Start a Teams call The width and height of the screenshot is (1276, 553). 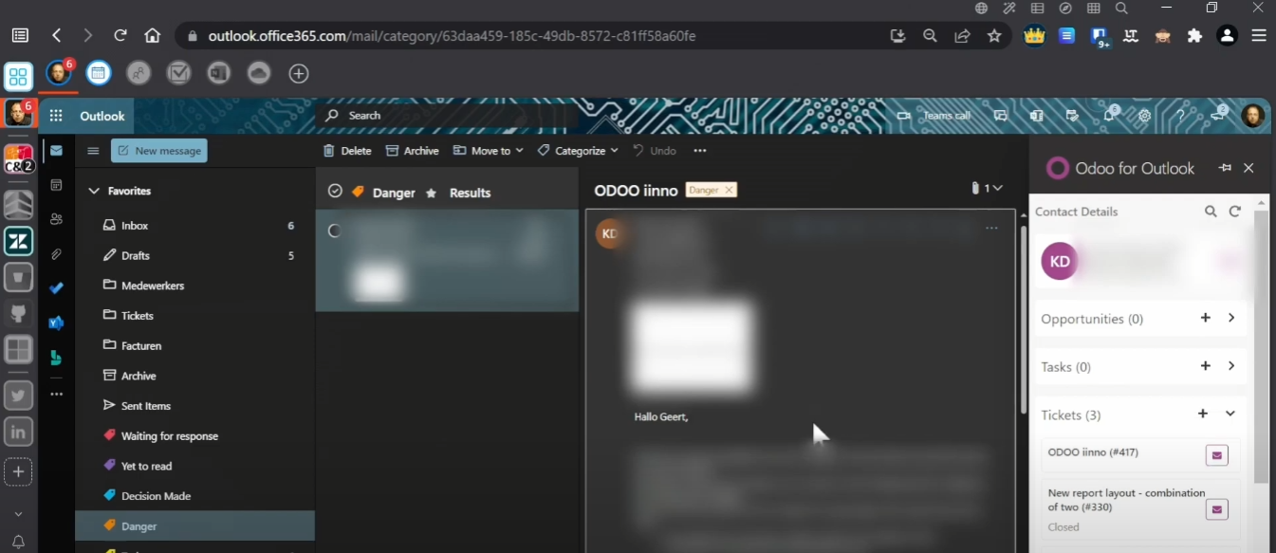point(934,116)
